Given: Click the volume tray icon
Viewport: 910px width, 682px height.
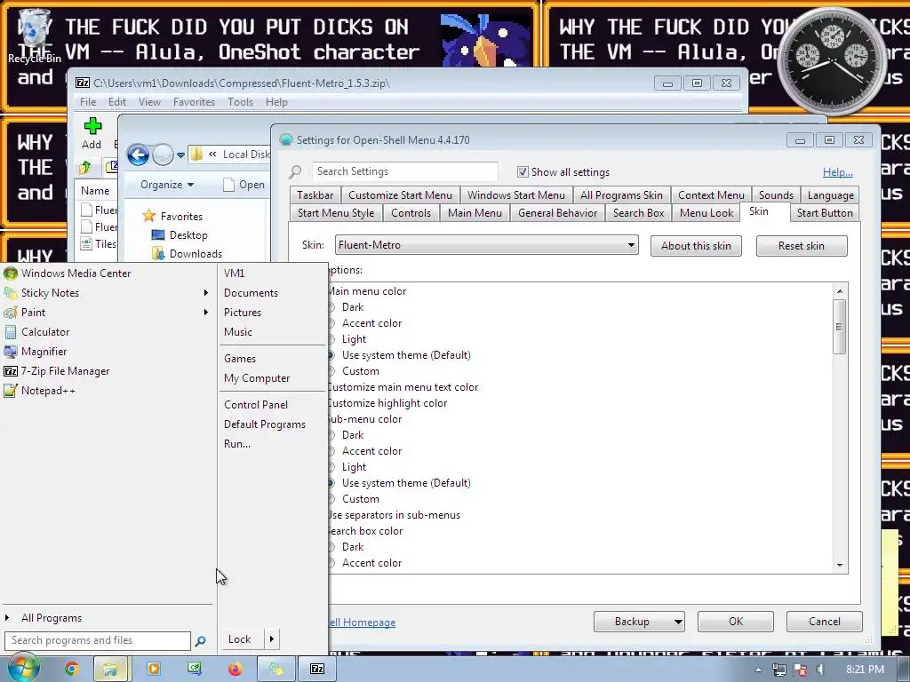Looking at the screenshot, I should click(x=820, y=670).
